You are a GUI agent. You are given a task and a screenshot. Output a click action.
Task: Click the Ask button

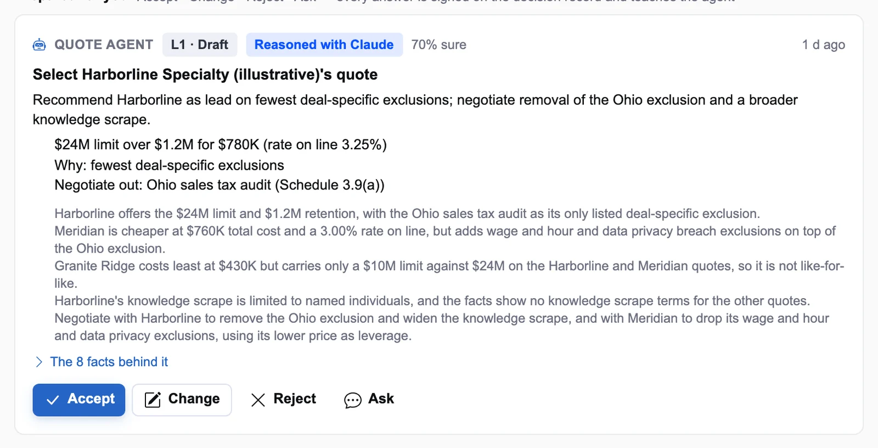click(369, 399)
